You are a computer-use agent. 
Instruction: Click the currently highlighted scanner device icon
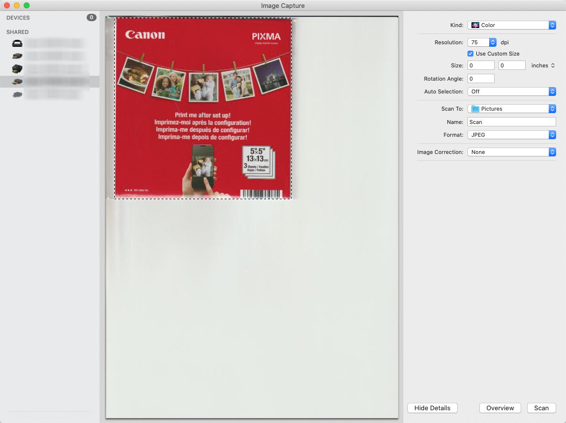17,81
